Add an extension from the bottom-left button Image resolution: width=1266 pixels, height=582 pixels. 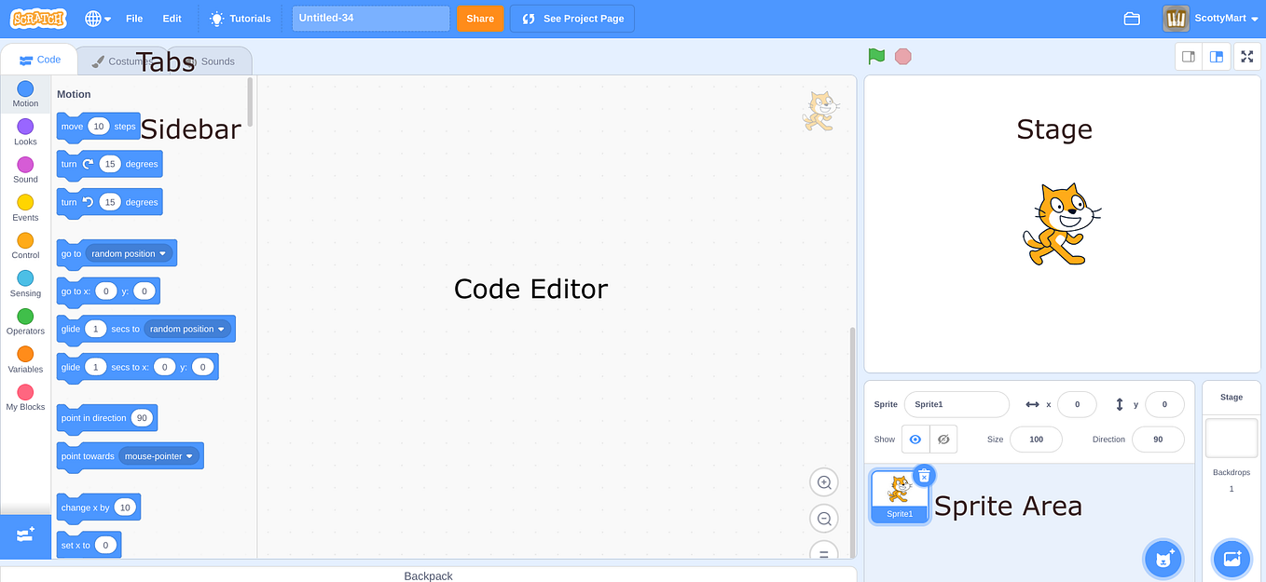click(x=25, y=536)
